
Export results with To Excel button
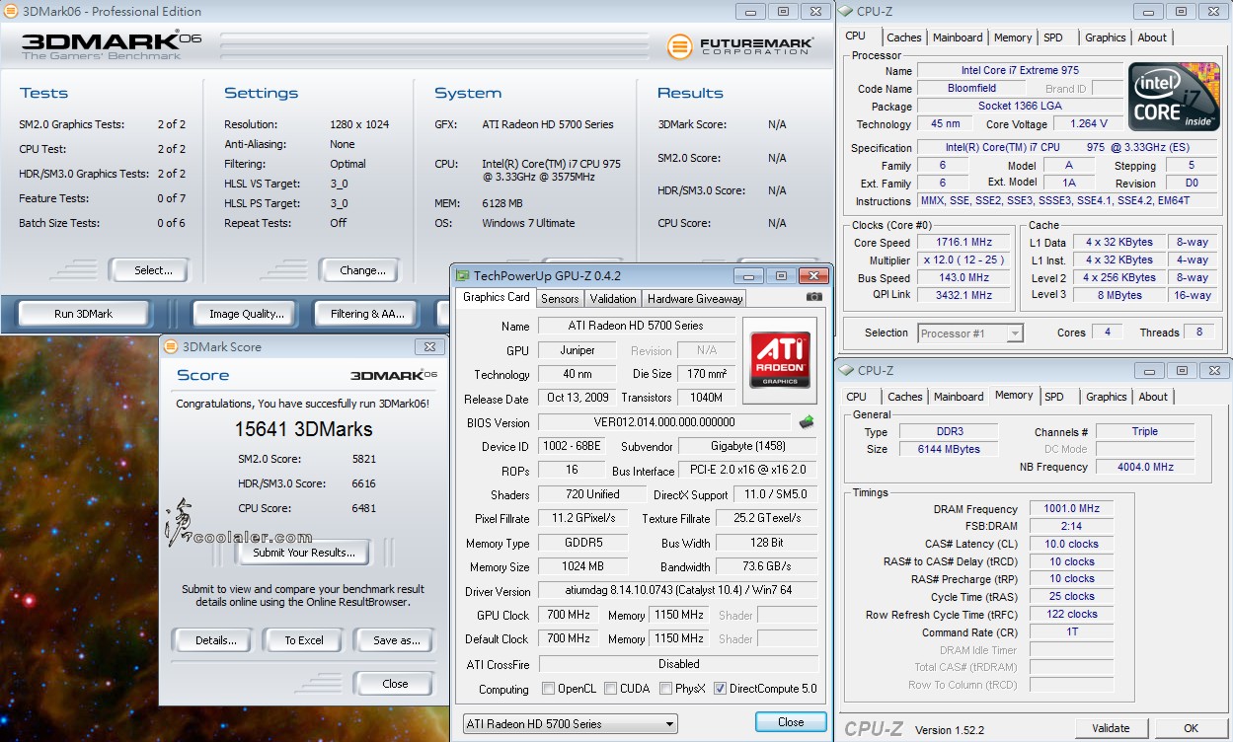click(304, 640)
